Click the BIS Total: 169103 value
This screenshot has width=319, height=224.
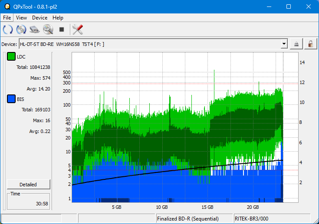point(36,110)
